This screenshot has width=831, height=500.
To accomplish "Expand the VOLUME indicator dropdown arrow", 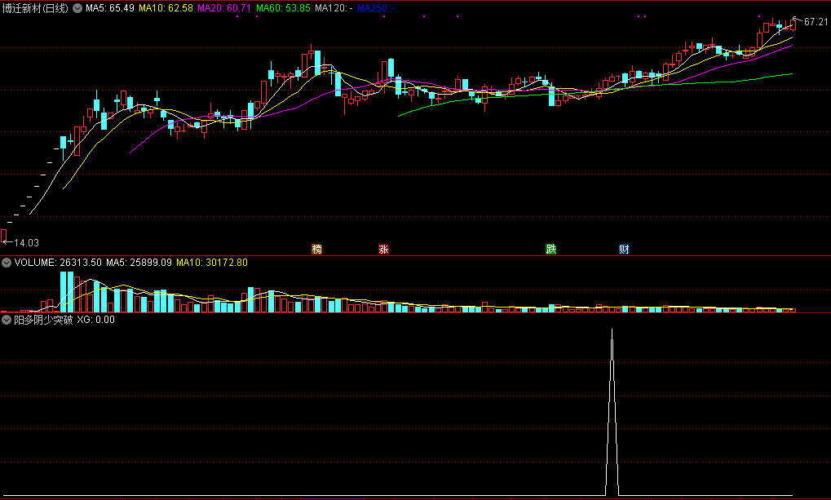I will (x=7, y=263).
